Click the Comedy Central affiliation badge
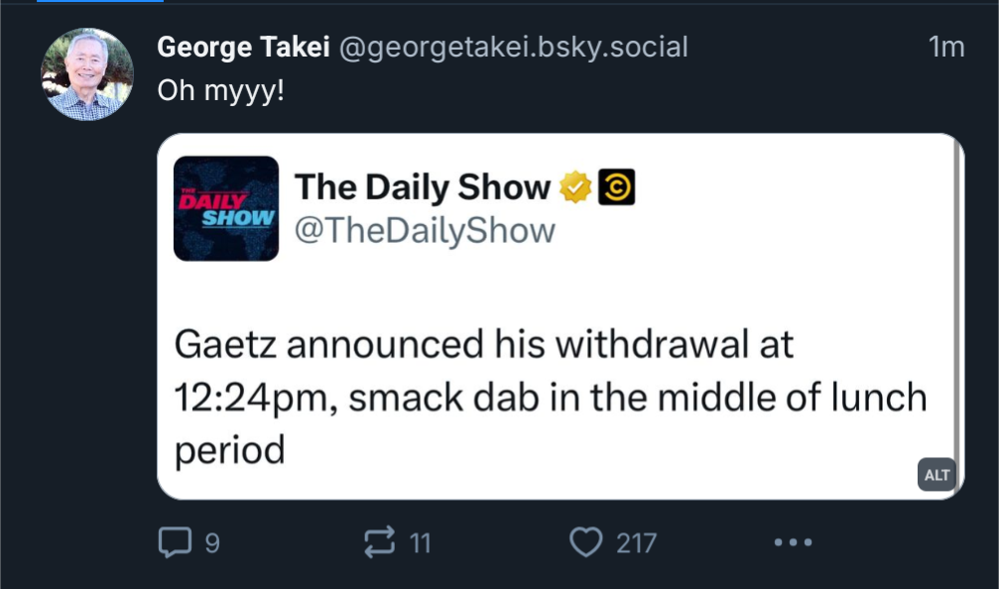This screenshot has width=999, height=589. pyautogui.click(x=616, y=187)
